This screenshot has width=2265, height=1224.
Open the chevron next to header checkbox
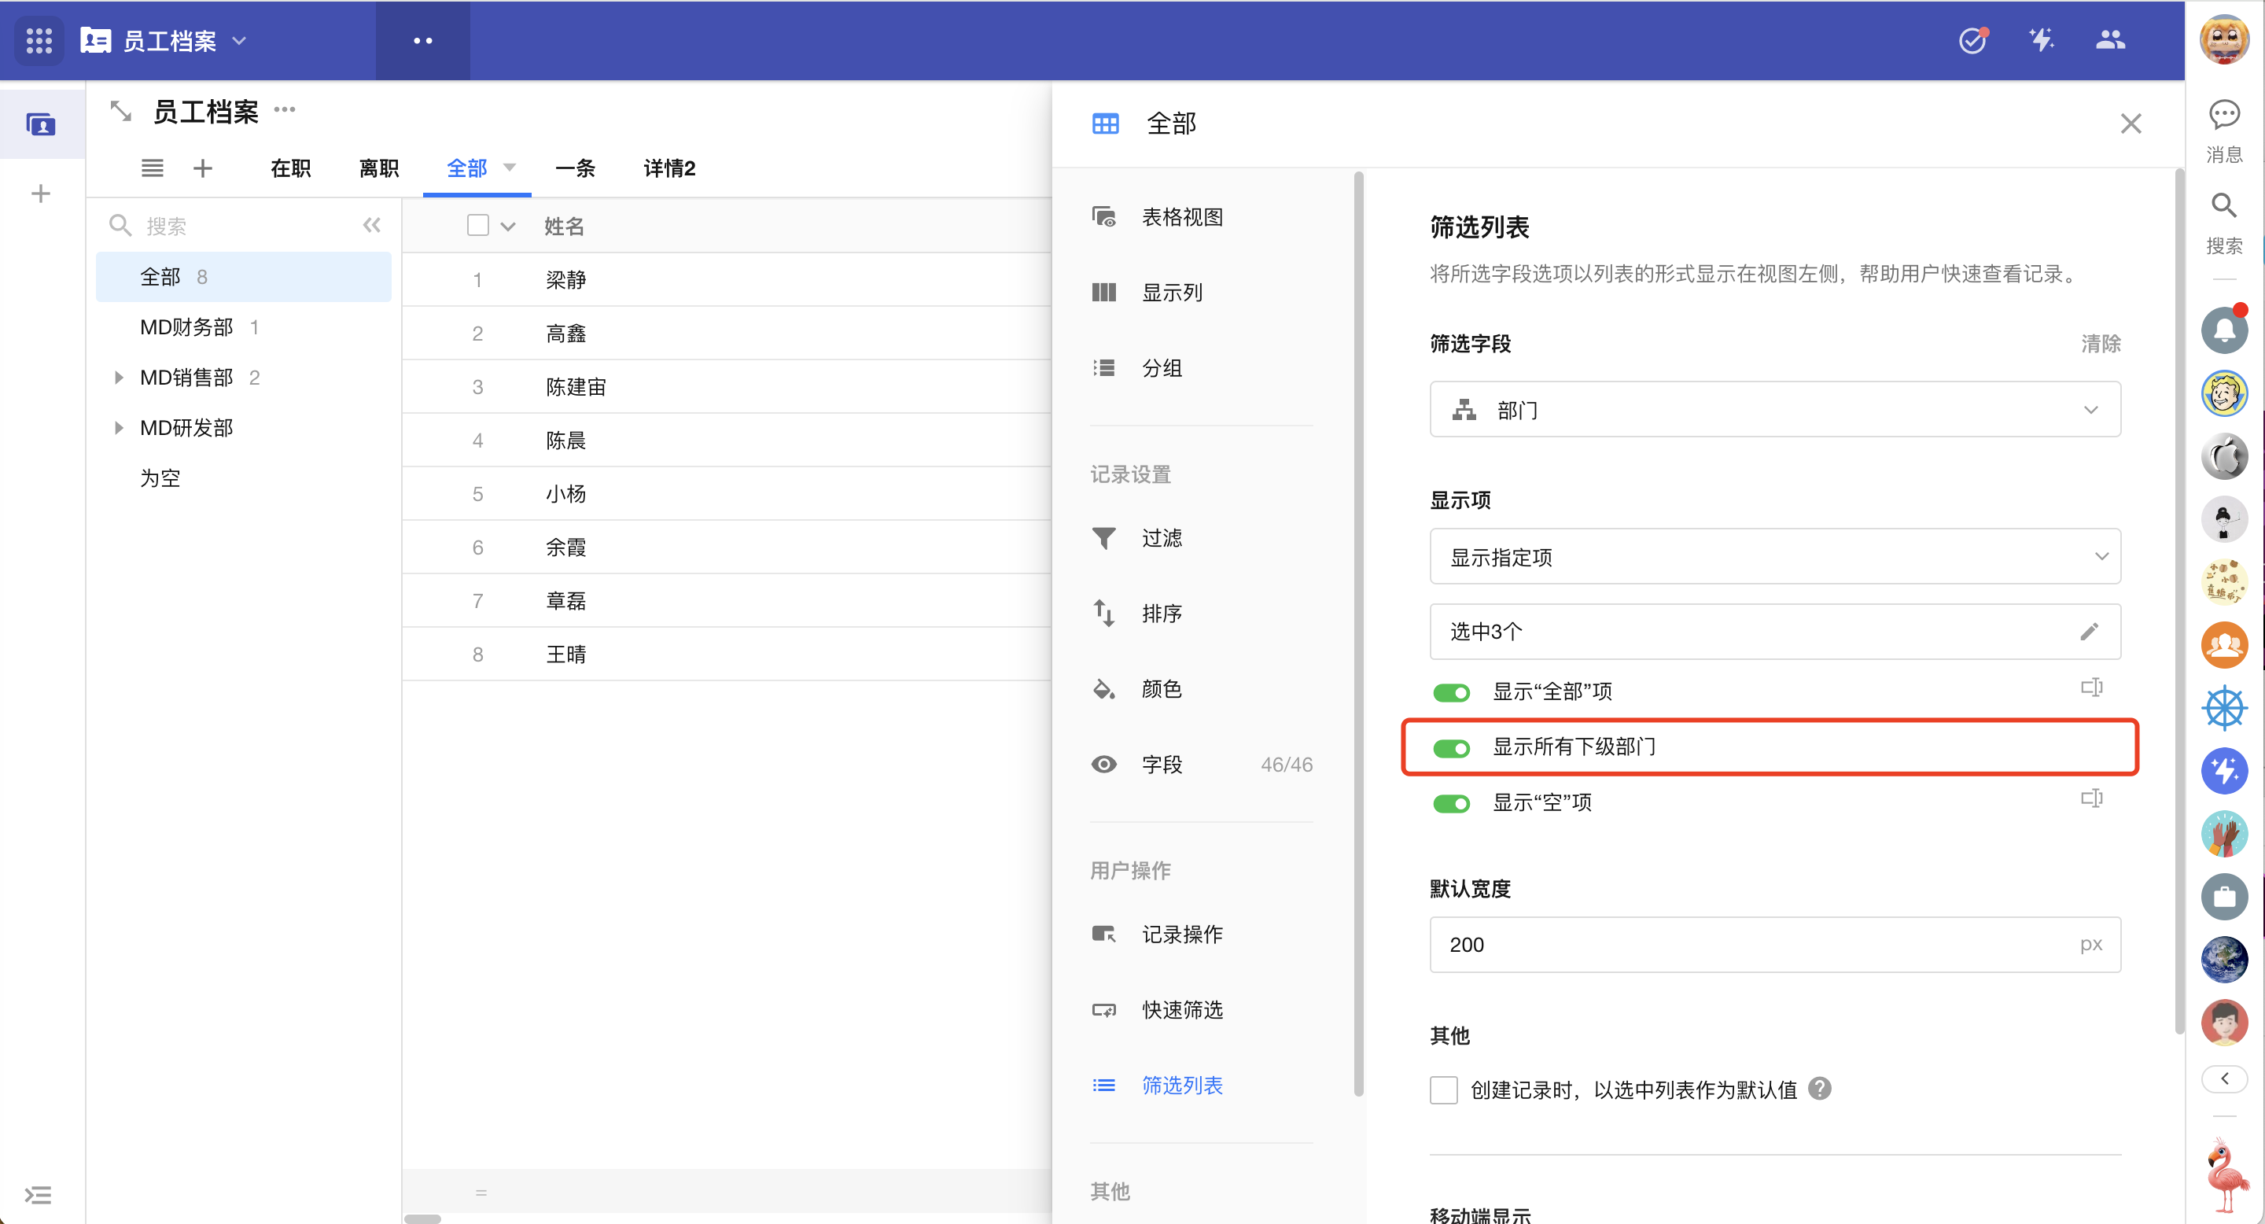point(507,226)
